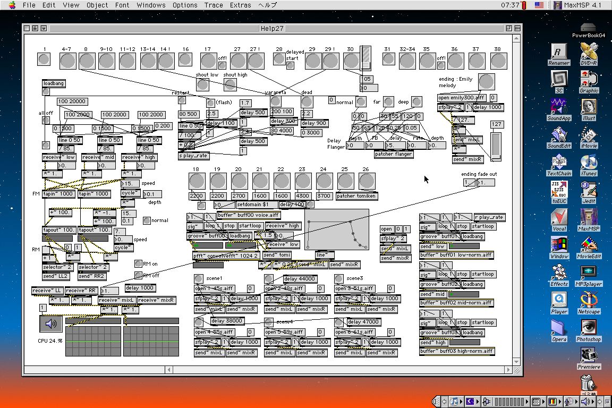Click the 'all off' toggle box
The width and height of the screenshot is (612, 408).
point(46,120)
